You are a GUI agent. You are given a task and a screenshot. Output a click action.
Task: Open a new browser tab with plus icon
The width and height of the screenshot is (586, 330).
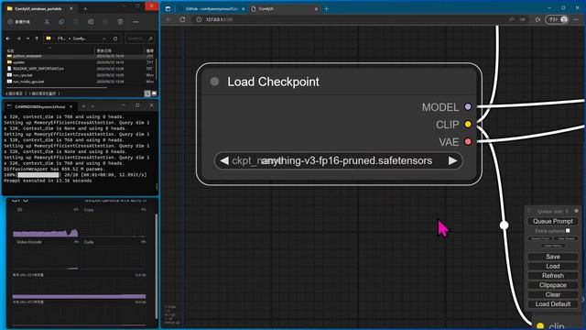pyautogui.click(x=326, y=8)
